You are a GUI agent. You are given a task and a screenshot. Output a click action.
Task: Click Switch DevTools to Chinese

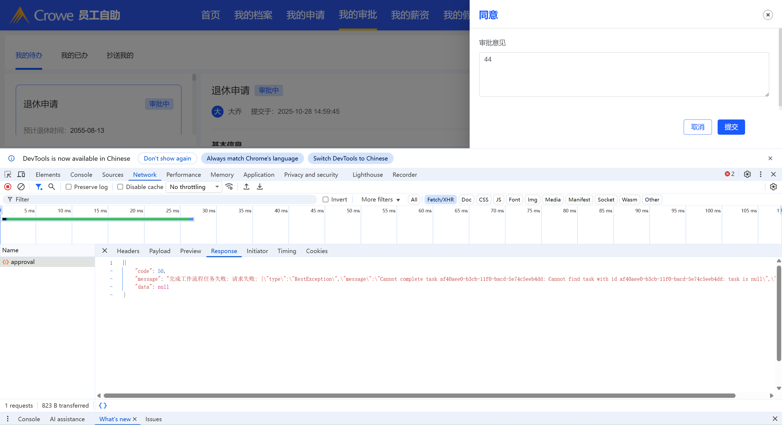point(350,159)
